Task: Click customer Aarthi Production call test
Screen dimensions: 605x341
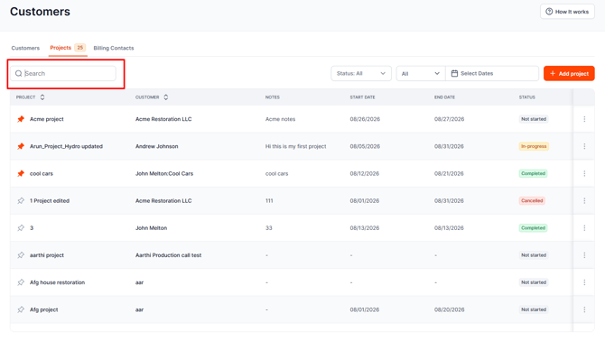Action: [x=168, y=255]
